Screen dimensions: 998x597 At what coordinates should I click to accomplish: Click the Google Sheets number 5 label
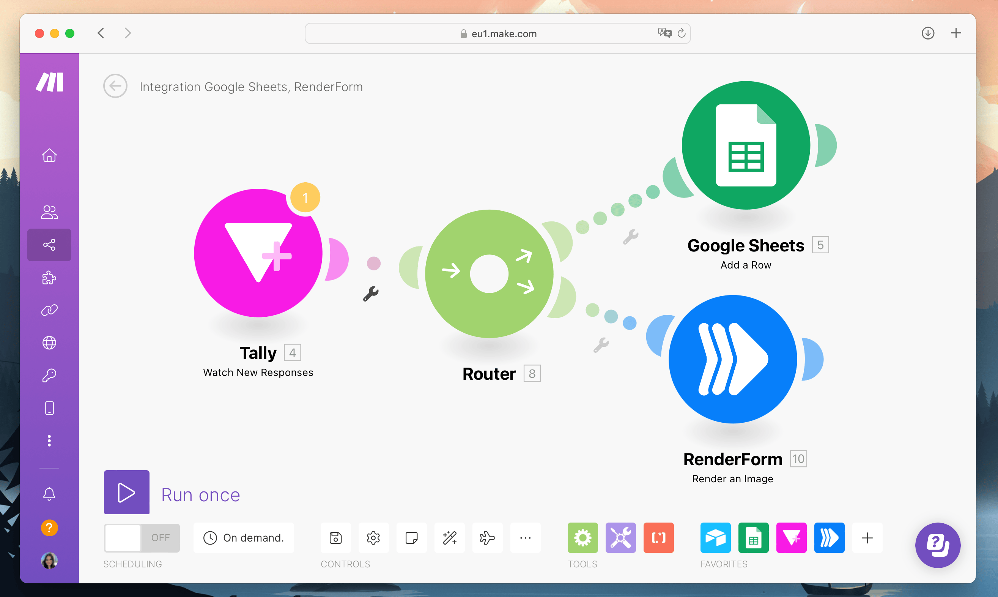[820, 245]
